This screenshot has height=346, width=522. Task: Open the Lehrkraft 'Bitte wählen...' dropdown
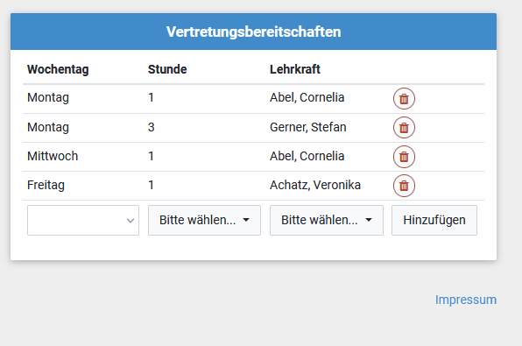coord(327,220)
